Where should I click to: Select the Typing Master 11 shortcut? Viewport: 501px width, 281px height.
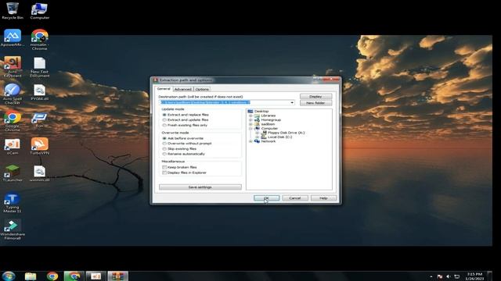point(13,202)
